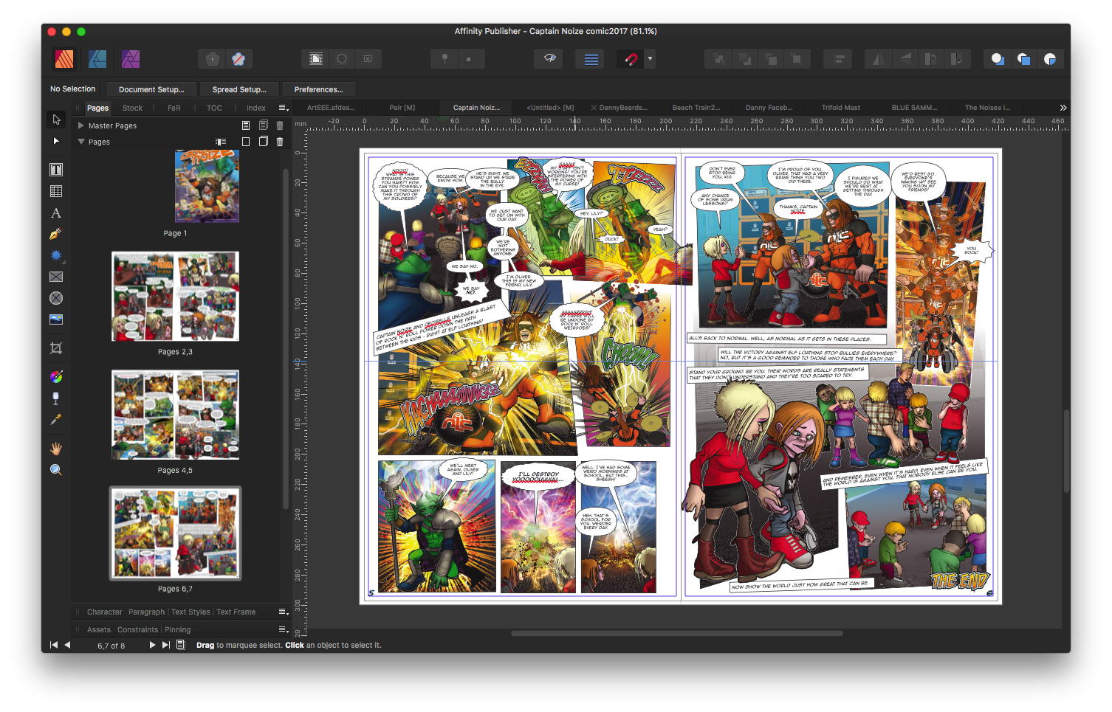Toggle the preview mode eye button
The width and height of the screenshot is (1112, 712).
549,59
